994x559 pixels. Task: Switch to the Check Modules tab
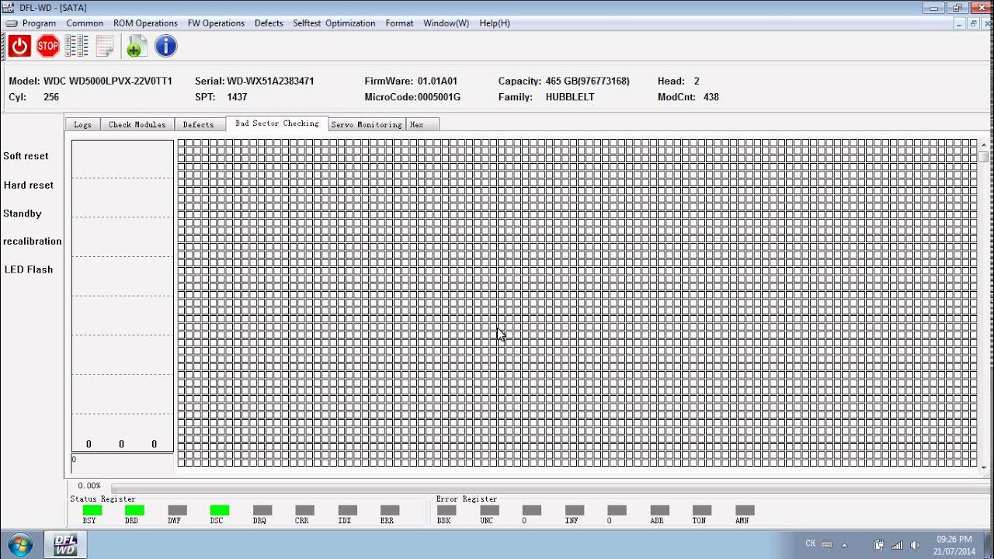137,124
